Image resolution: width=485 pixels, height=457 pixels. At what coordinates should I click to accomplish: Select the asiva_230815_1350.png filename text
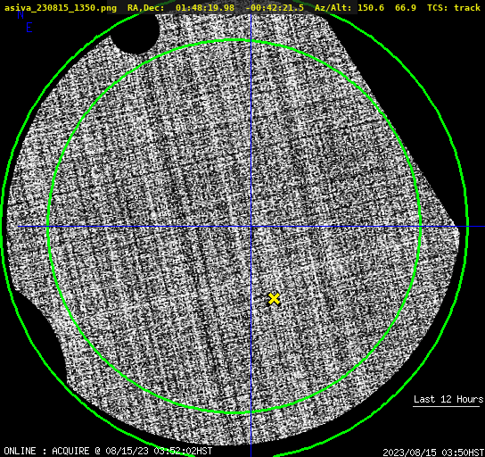(61, 7)
